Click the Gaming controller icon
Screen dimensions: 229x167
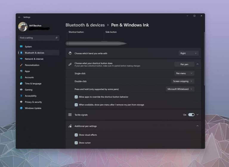point(21,89)
